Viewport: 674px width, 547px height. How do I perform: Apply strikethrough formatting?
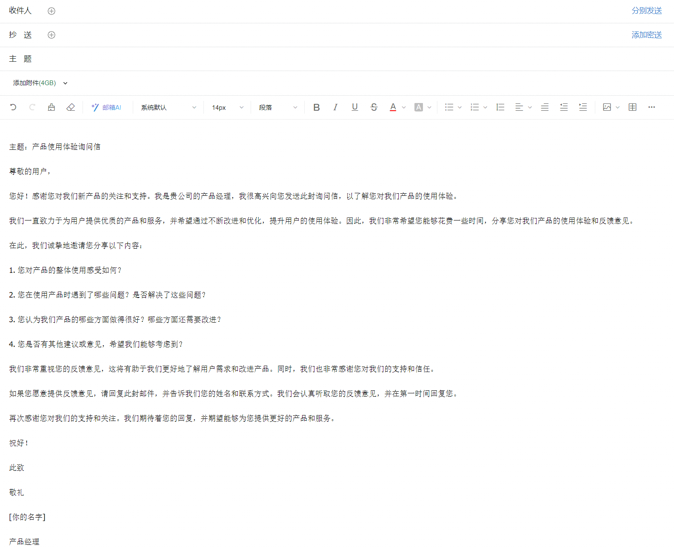374,107
